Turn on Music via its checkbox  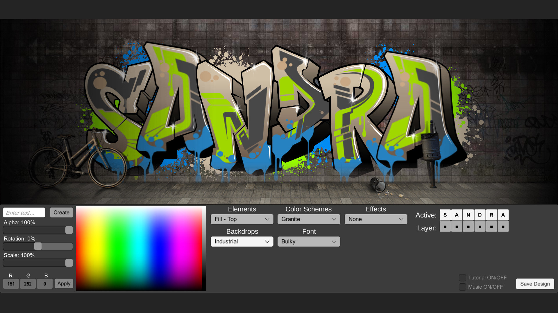462,287
